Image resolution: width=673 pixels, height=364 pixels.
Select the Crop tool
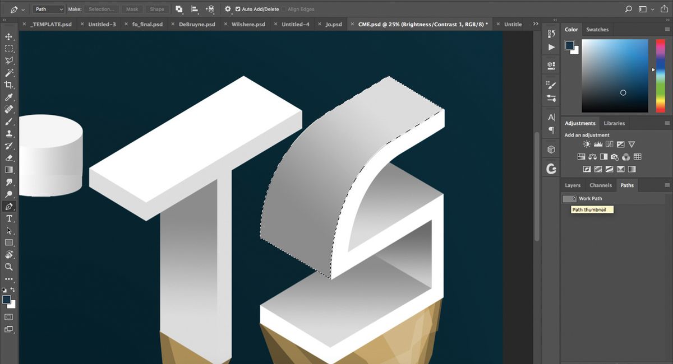8,85
